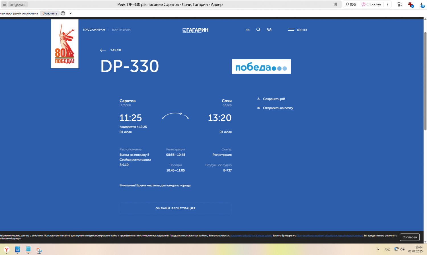Click the arrival city Сочи
427x255 pixels.
point(227,101)
